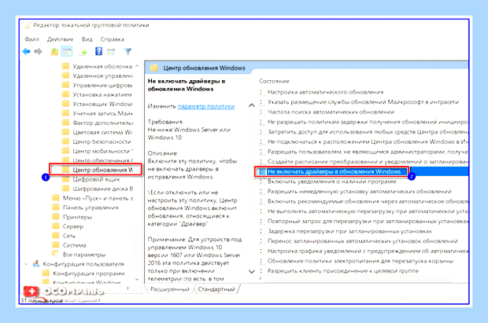
Task: Select policy Включить рекомендуемые обновления
Action: point(368,201)
